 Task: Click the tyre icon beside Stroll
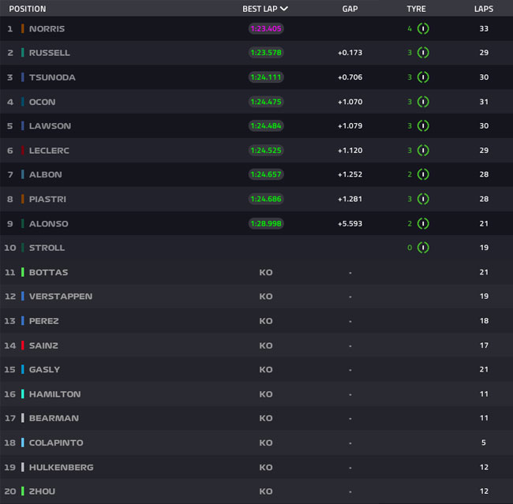click(x=423, y=248)
